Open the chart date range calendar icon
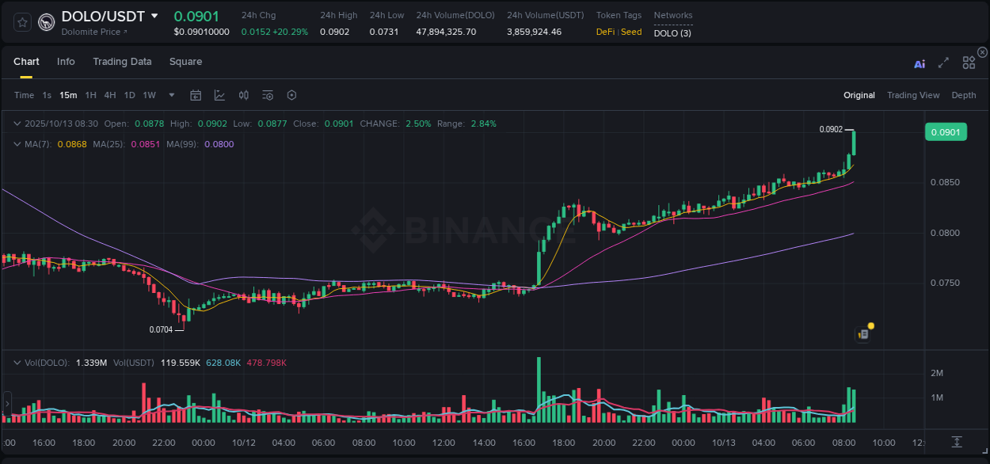The width and height of the screenshot is (990, 464). 196,95
